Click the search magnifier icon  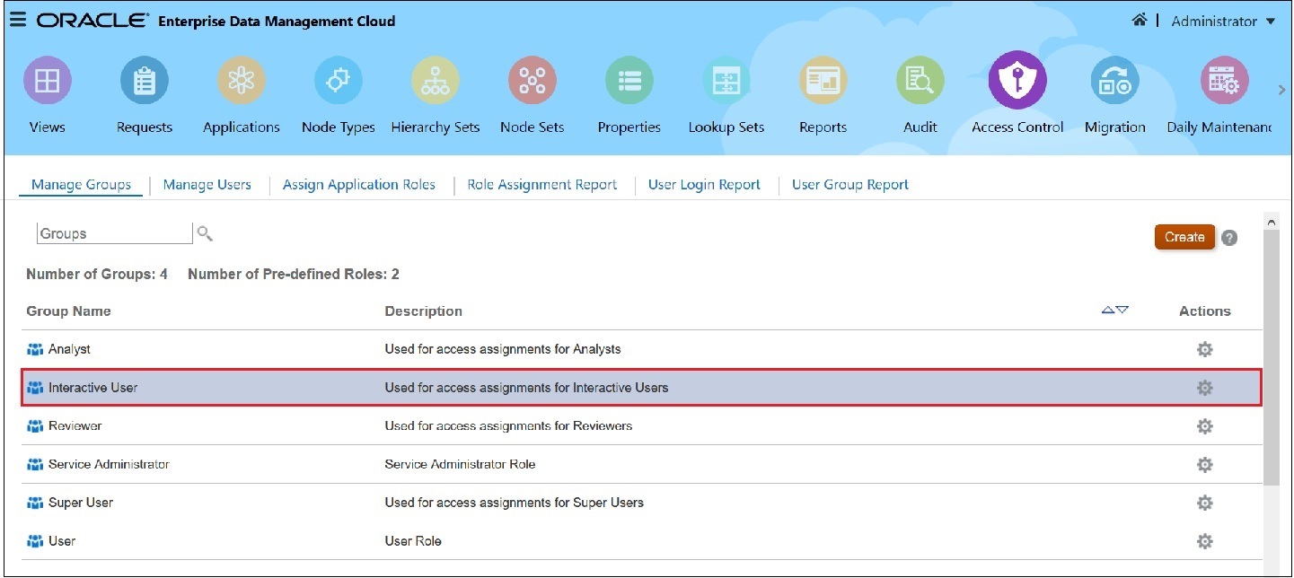(x=205, y=233)
